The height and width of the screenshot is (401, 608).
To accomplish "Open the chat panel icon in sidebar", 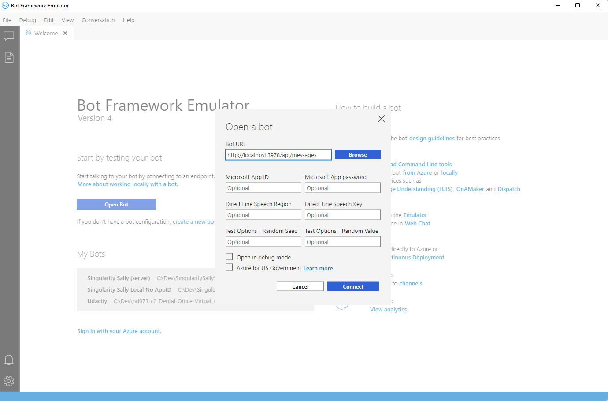I will 9,36.
